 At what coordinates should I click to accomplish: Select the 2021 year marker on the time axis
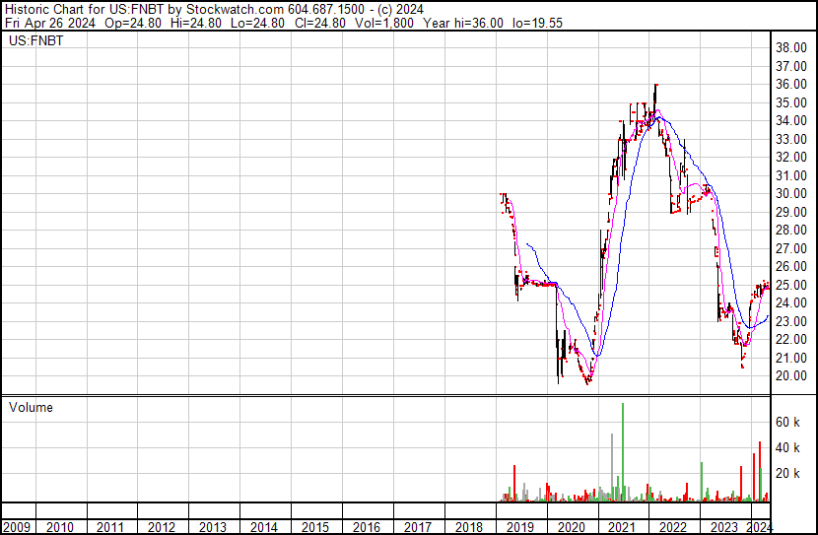click(621, 527)
